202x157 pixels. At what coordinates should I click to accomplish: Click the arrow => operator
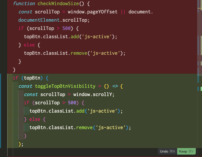coord(115,86)
